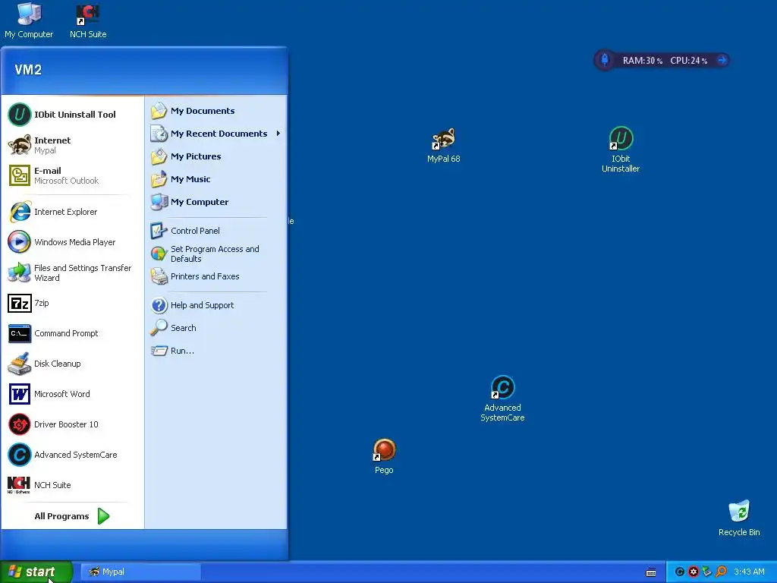Click the Start button

(36, 572)
